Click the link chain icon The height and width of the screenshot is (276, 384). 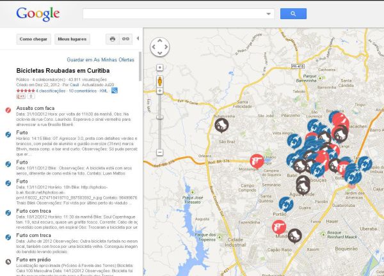point(125,39)
